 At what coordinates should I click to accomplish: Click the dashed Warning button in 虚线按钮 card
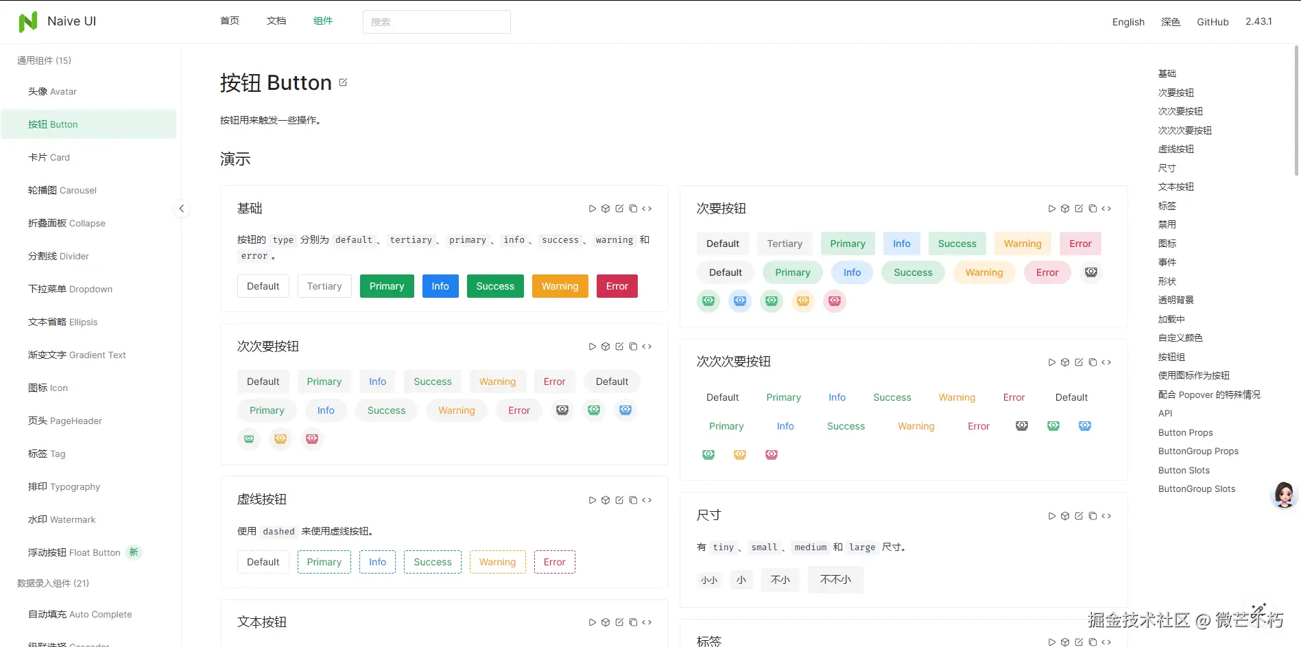(x=498, y=562)
